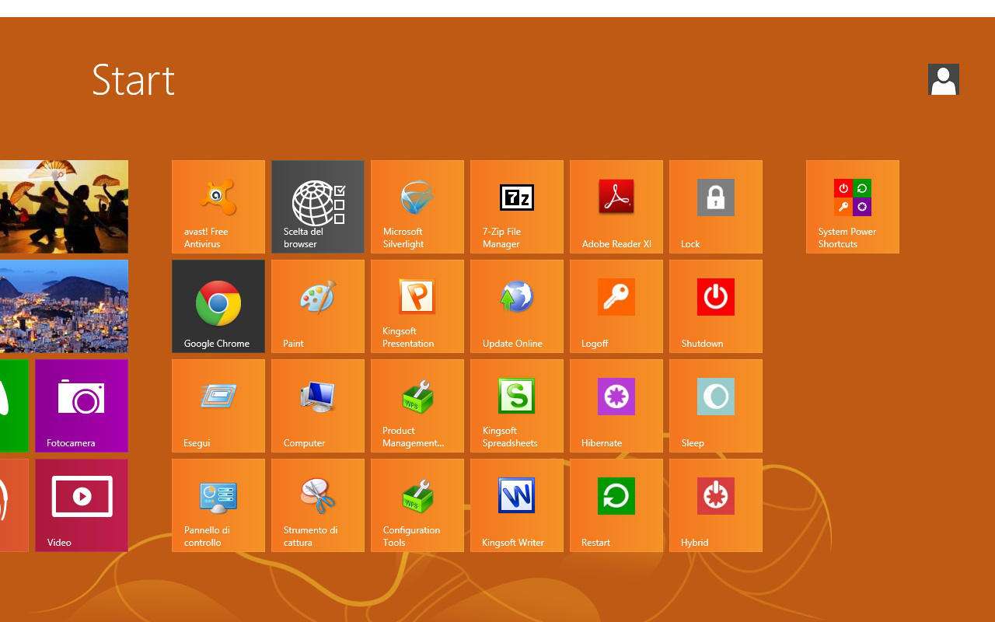Open the Video tile
Screen dimensions: 995x622
pos(82,505)
